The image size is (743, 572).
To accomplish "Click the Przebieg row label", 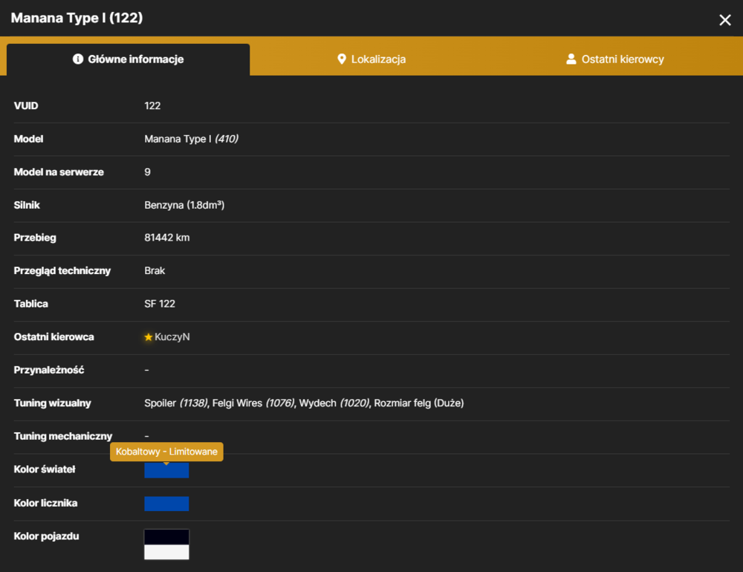I will point(35,238).
